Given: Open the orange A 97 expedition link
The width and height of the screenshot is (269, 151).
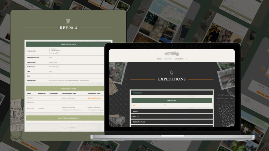Looking at the screenshot, I should coord(134,105).
